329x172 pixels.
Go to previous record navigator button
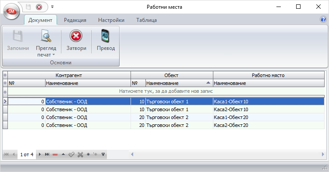point(14,154)
